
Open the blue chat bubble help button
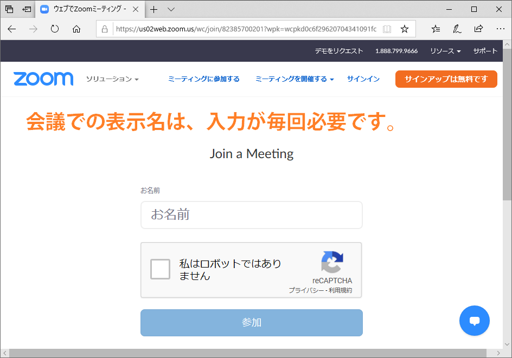tap(475, 321)
